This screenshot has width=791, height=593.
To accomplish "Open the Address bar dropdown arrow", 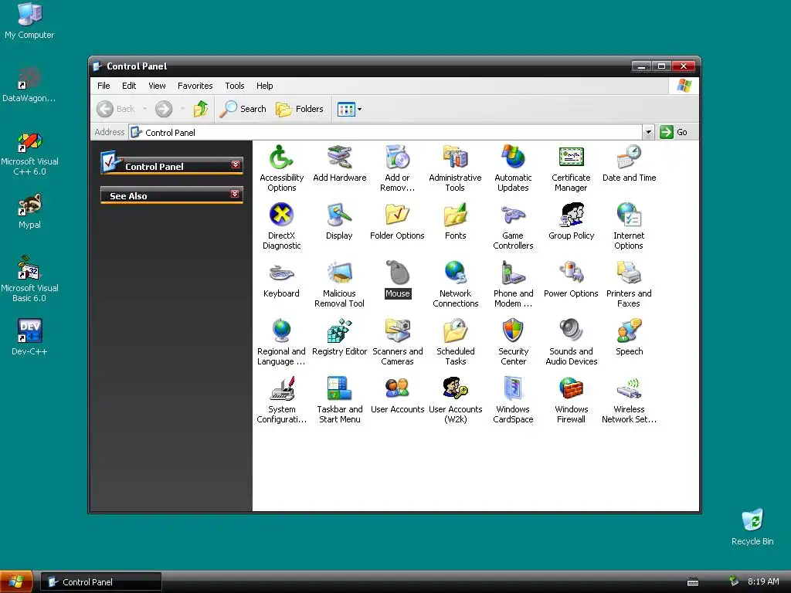I will pyautogui.click(x=648, y=132).
